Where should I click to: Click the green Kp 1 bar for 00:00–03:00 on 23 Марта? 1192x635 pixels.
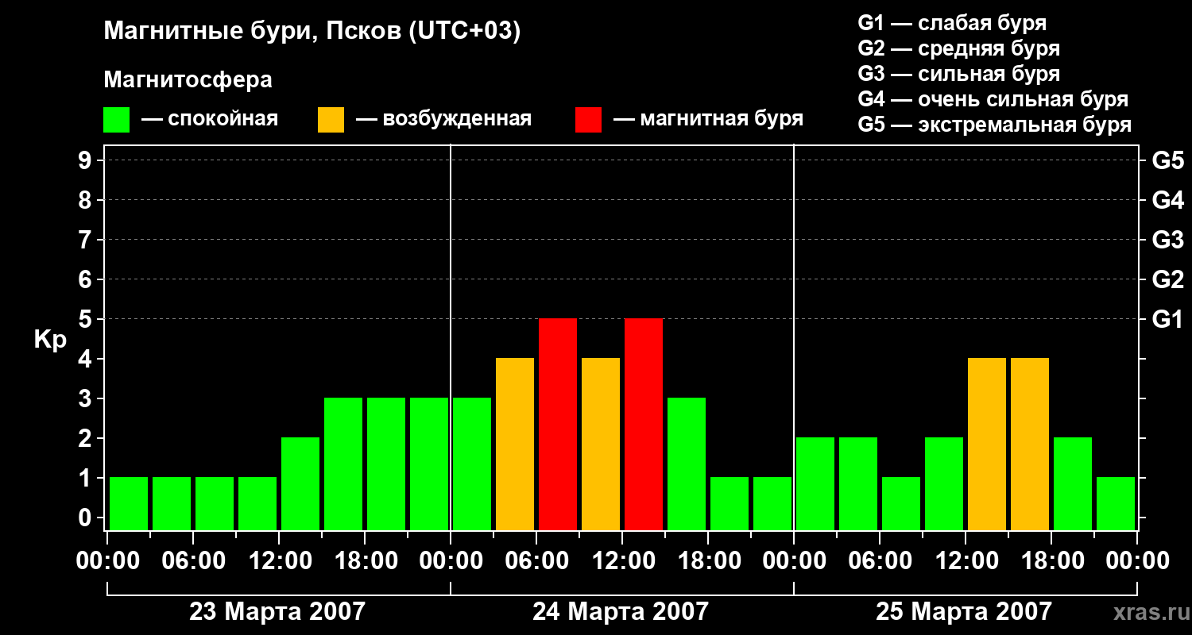129,503
